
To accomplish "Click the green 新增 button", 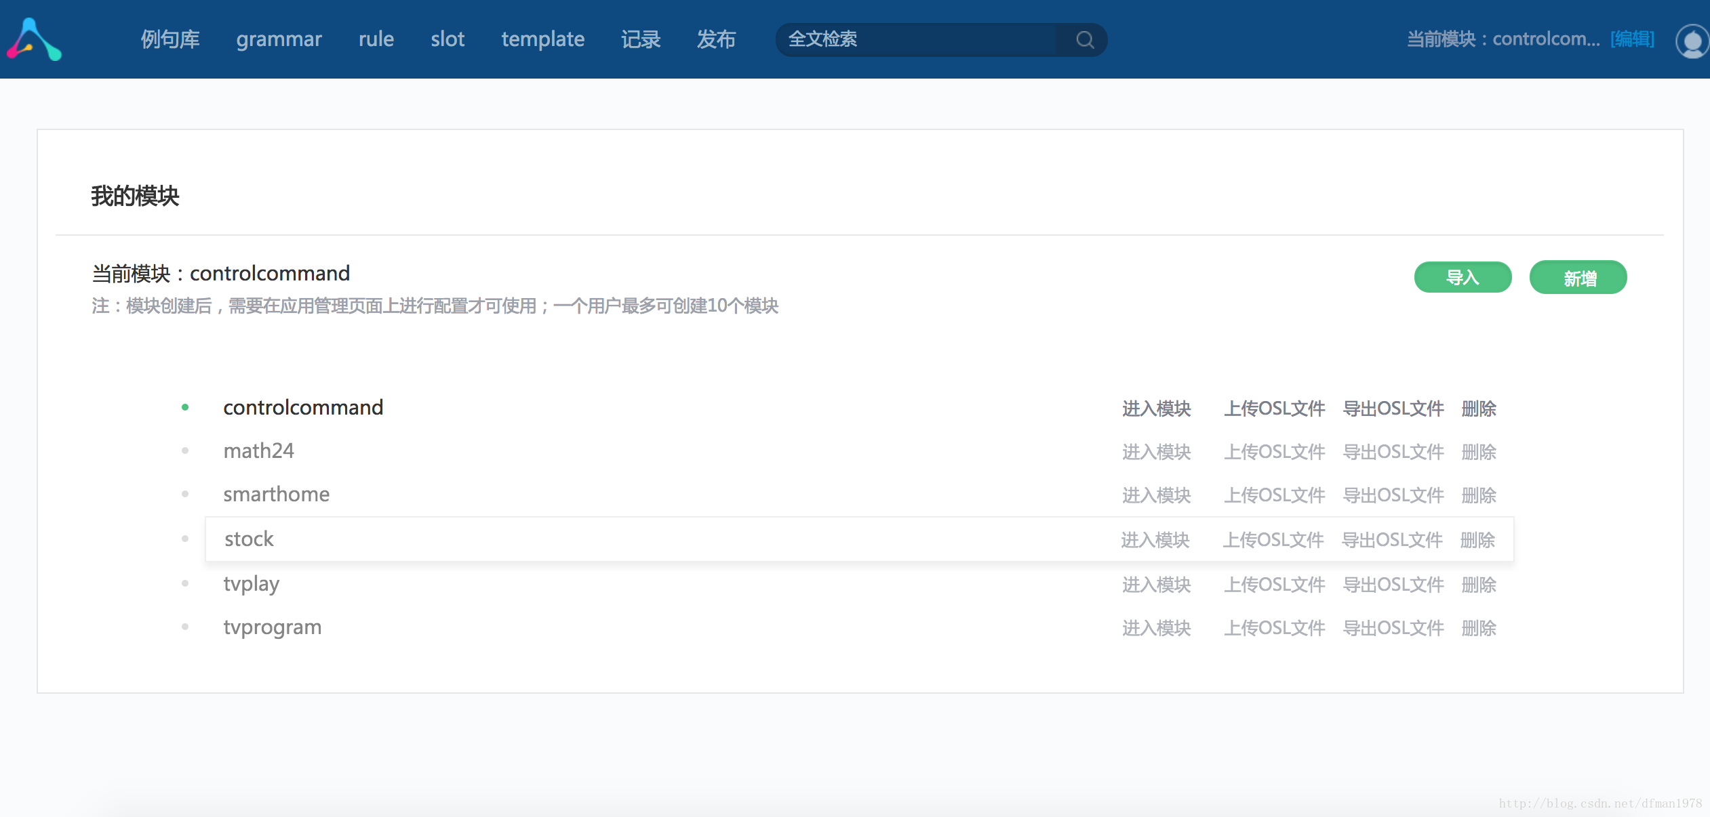I will pos(1578,277).
